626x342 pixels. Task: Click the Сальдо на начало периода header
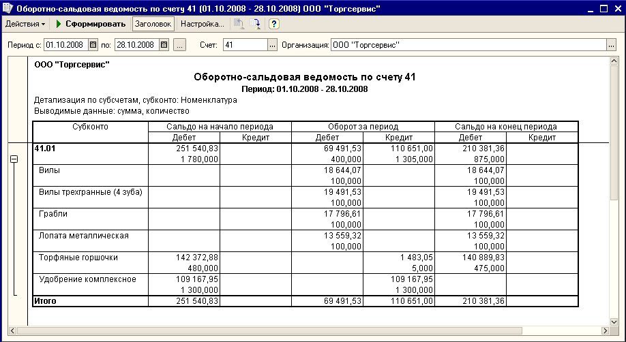220,127
